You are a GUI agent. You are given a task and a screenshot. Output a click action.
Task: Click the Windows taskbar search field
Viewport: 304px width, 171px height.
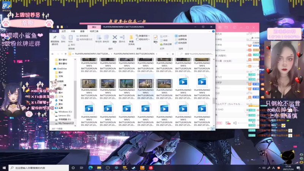[39, 168]
